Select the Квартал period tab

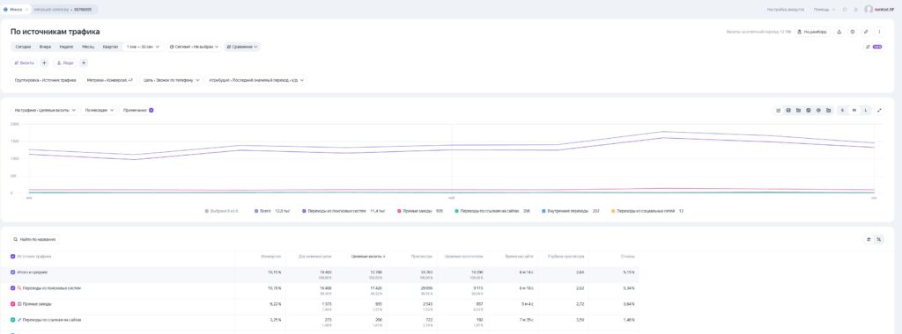(110, 47)
